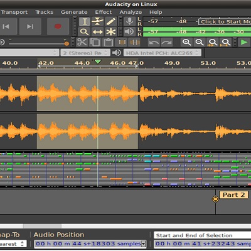Zoom out on the timeline

tap(200, 43)
